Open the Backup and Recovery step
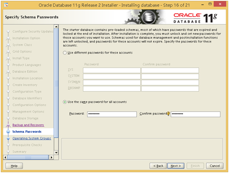 pyautogui.click(x=28, y=125)
